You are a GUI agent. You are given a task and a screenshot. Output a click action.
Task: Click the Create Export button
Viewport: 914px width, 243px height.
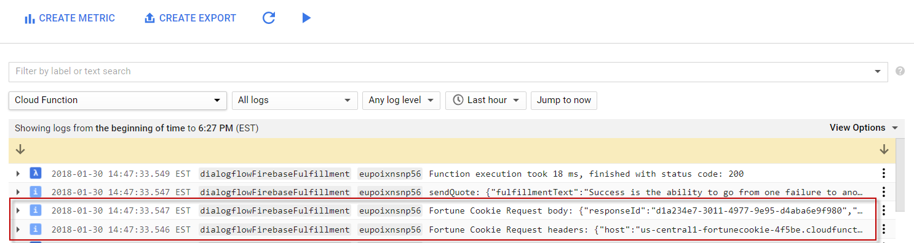(190, 18)
